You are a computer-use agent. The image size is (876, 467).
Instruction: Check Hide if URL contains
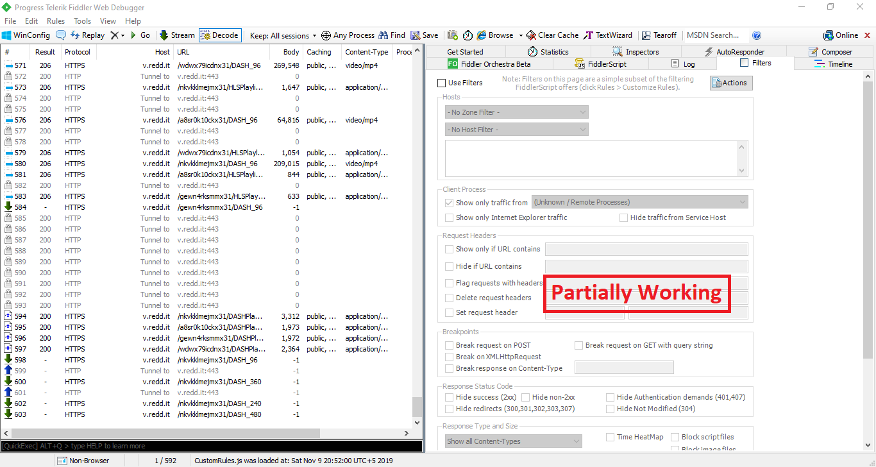(449, 266)
